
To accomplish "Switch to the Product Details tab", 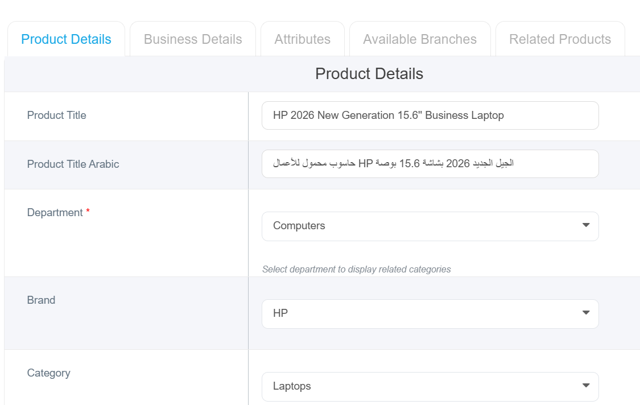I will pos(66,39).
